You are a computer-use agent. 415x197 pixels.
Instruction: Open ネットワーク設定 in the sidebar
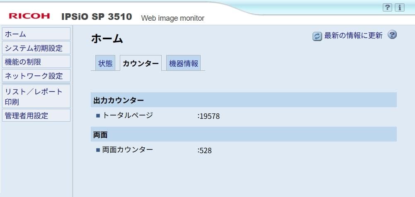36,76
